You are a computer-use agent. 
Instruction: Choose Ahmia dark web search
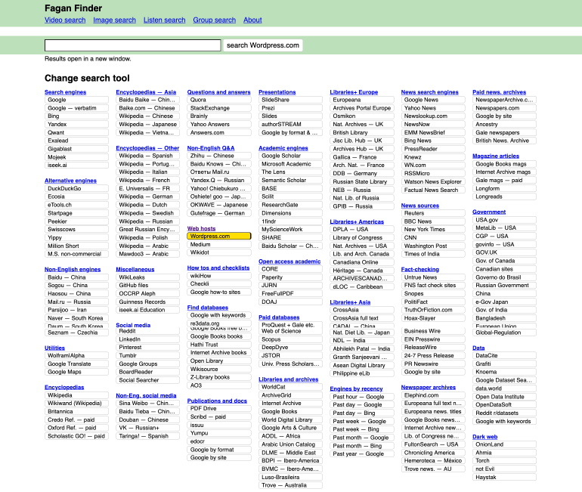(504, 453)
